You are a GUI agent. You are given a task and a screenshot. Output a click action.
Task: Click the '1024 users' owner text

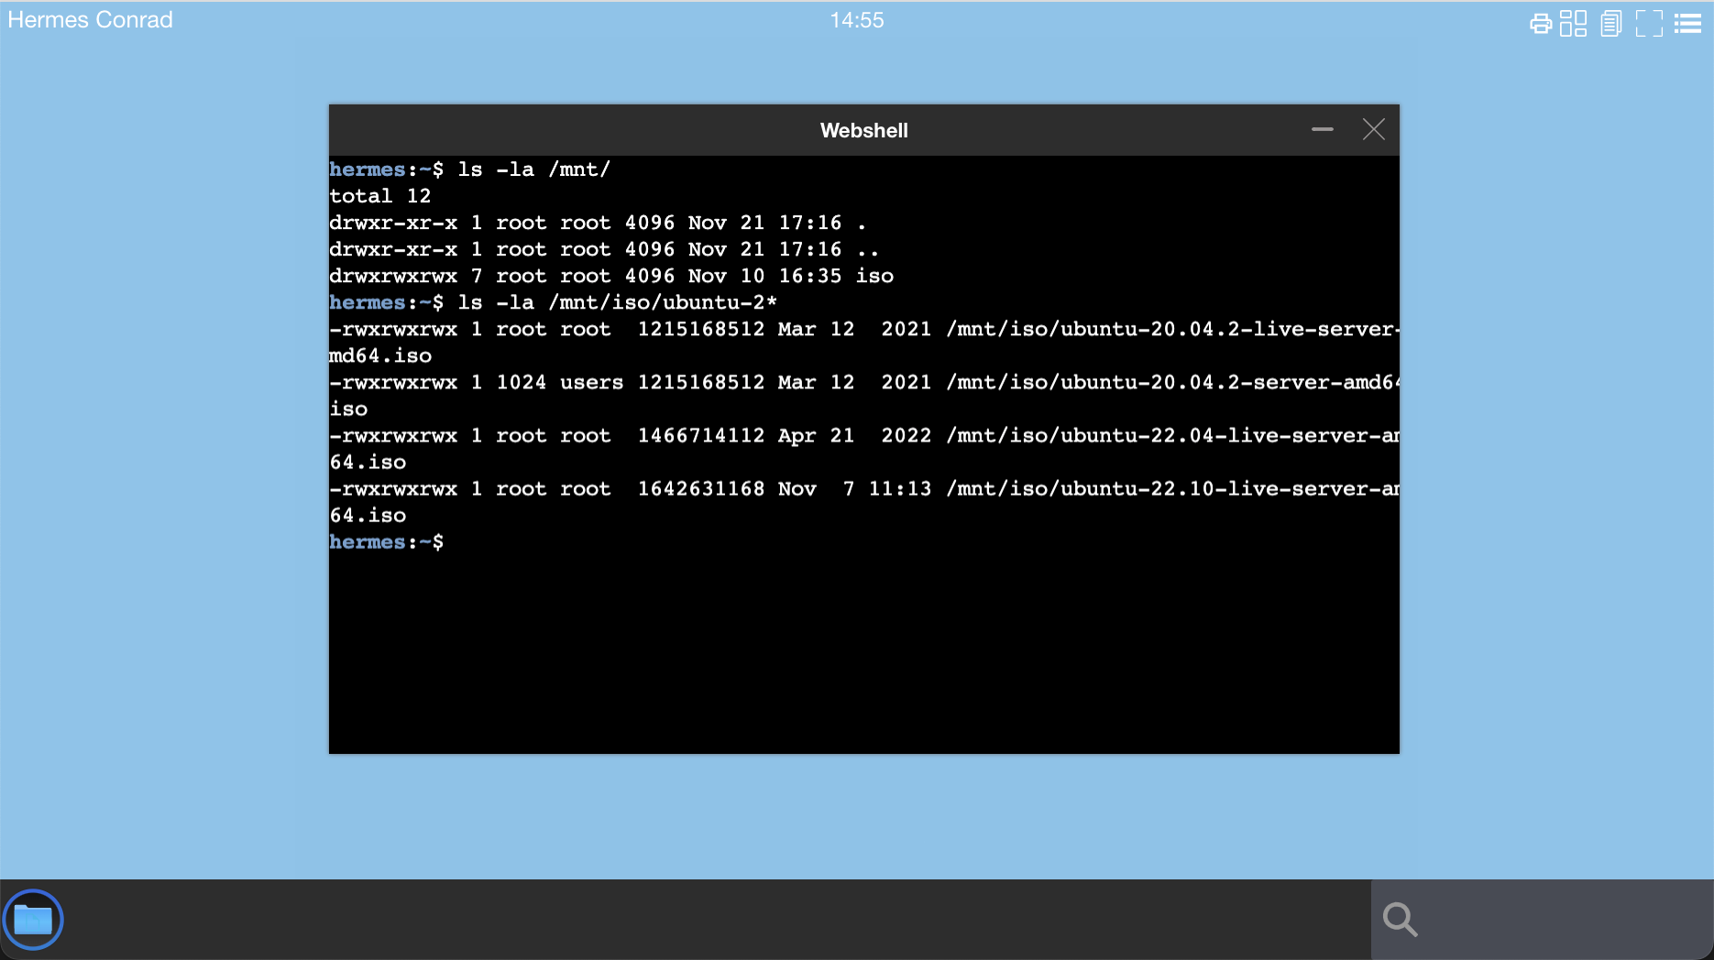[x=559, y=382]
